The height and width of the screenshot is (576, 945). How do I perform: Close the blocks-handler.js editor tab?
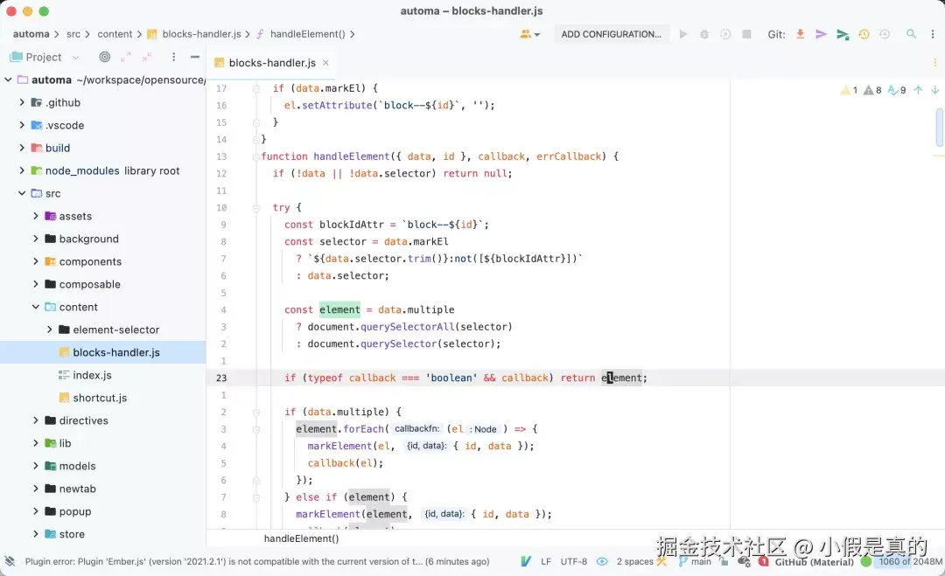(326, 63)
